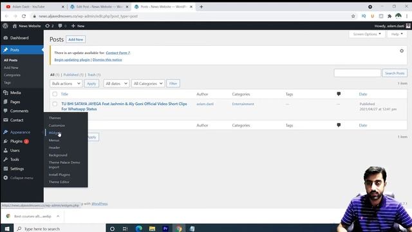Click top Apply button
The width and height of the screenshot is (412, 232).
pos(91,83)
